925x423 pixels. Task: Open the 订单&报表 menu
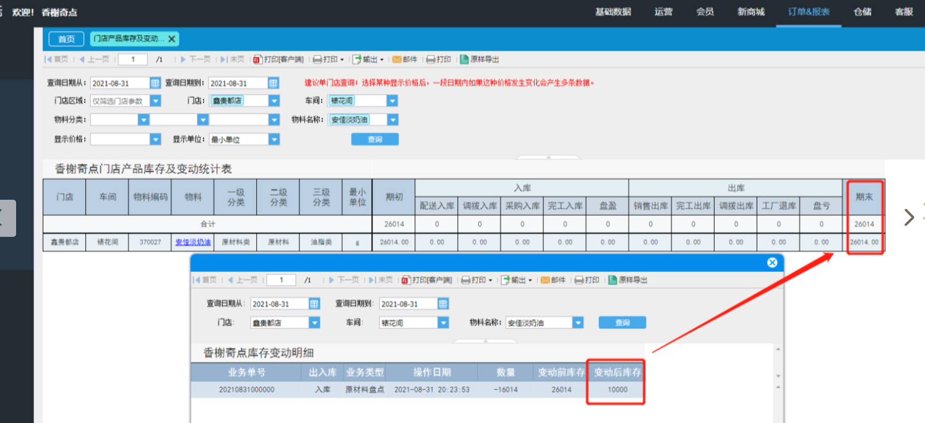point(809,12)
